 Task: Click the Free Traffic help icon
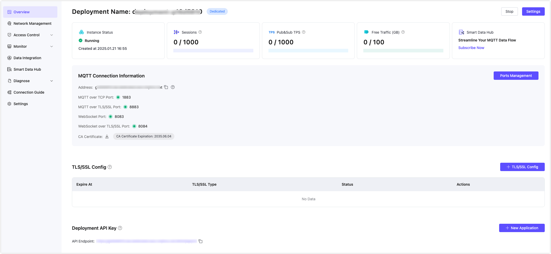click(403, 32)
